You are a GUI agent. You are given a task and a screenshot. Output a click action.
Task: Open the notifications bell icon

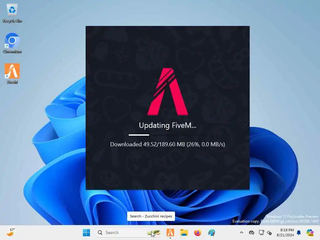(x=299, y=232)
